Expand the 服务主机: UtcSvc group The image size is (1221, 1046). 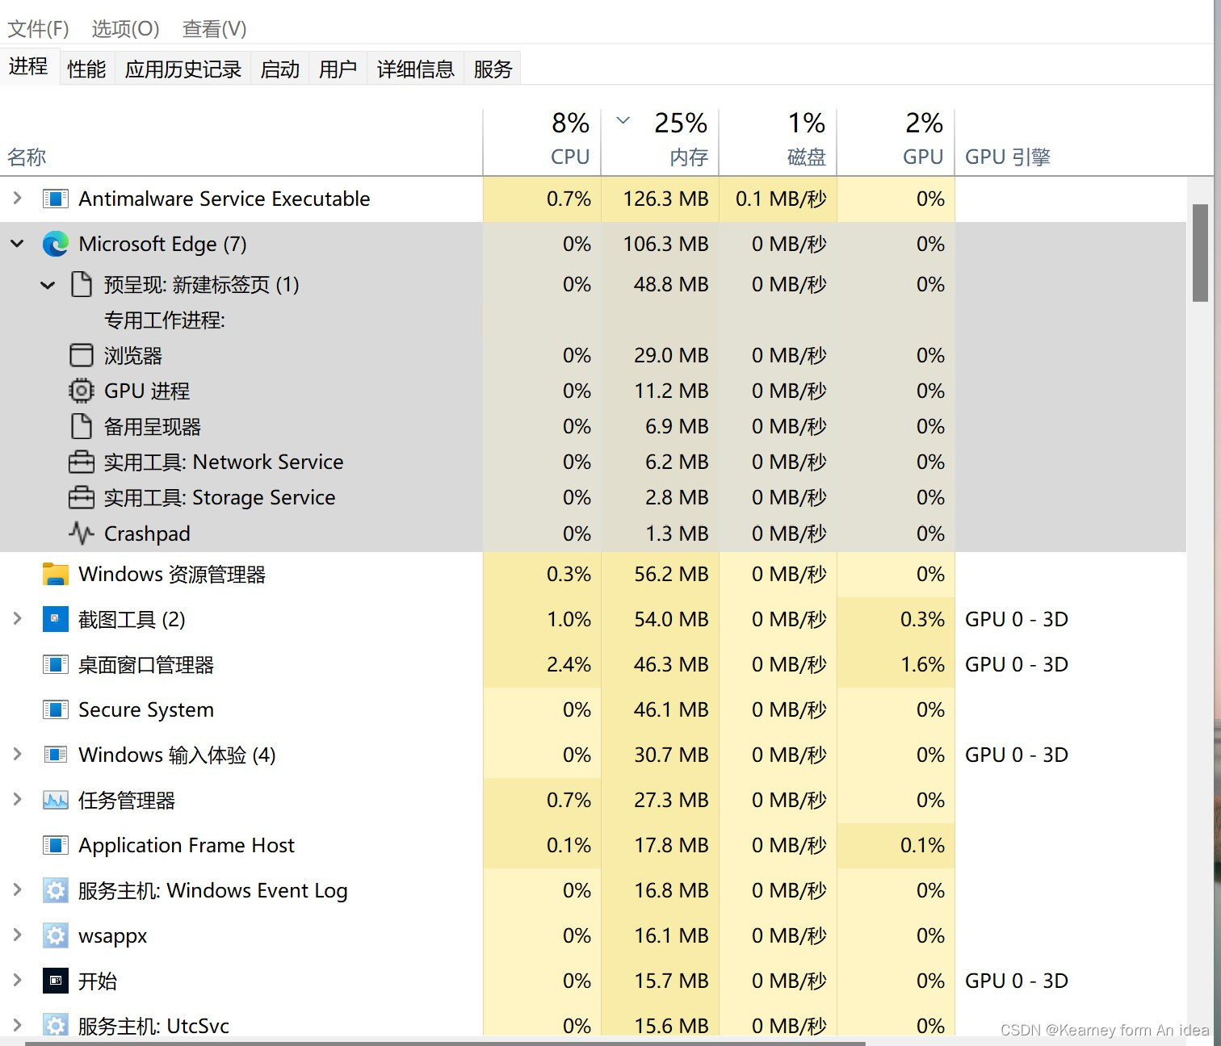click(17, 1025)
